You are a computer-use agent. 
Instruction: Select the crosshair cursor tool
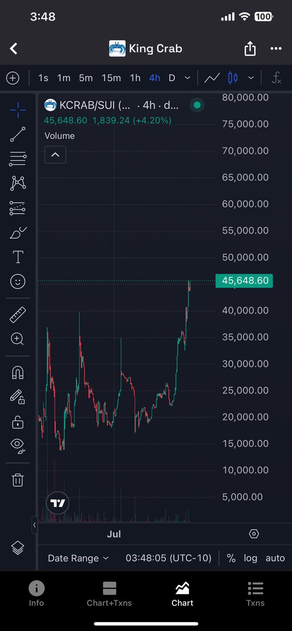18,110
